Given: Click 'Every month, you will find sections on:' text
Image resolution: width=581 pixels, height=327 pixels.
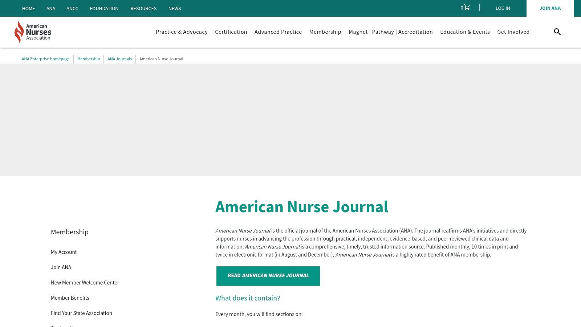Looking at the screenshot, I should tap(259, 314).
